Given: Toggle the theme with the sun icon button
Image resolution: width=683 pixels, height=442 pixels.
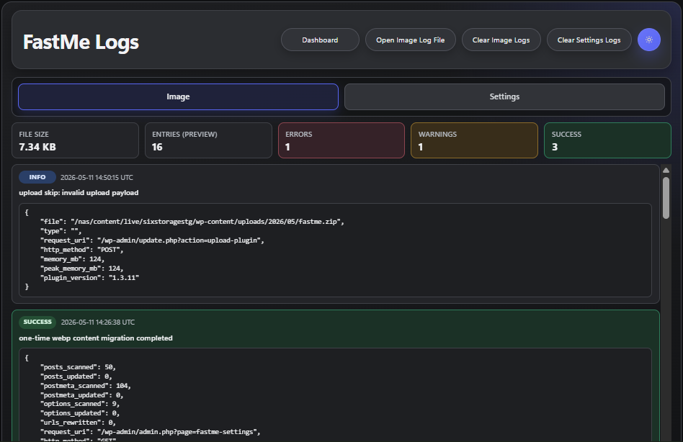Looking at the screenshot, I should [649, 40].
